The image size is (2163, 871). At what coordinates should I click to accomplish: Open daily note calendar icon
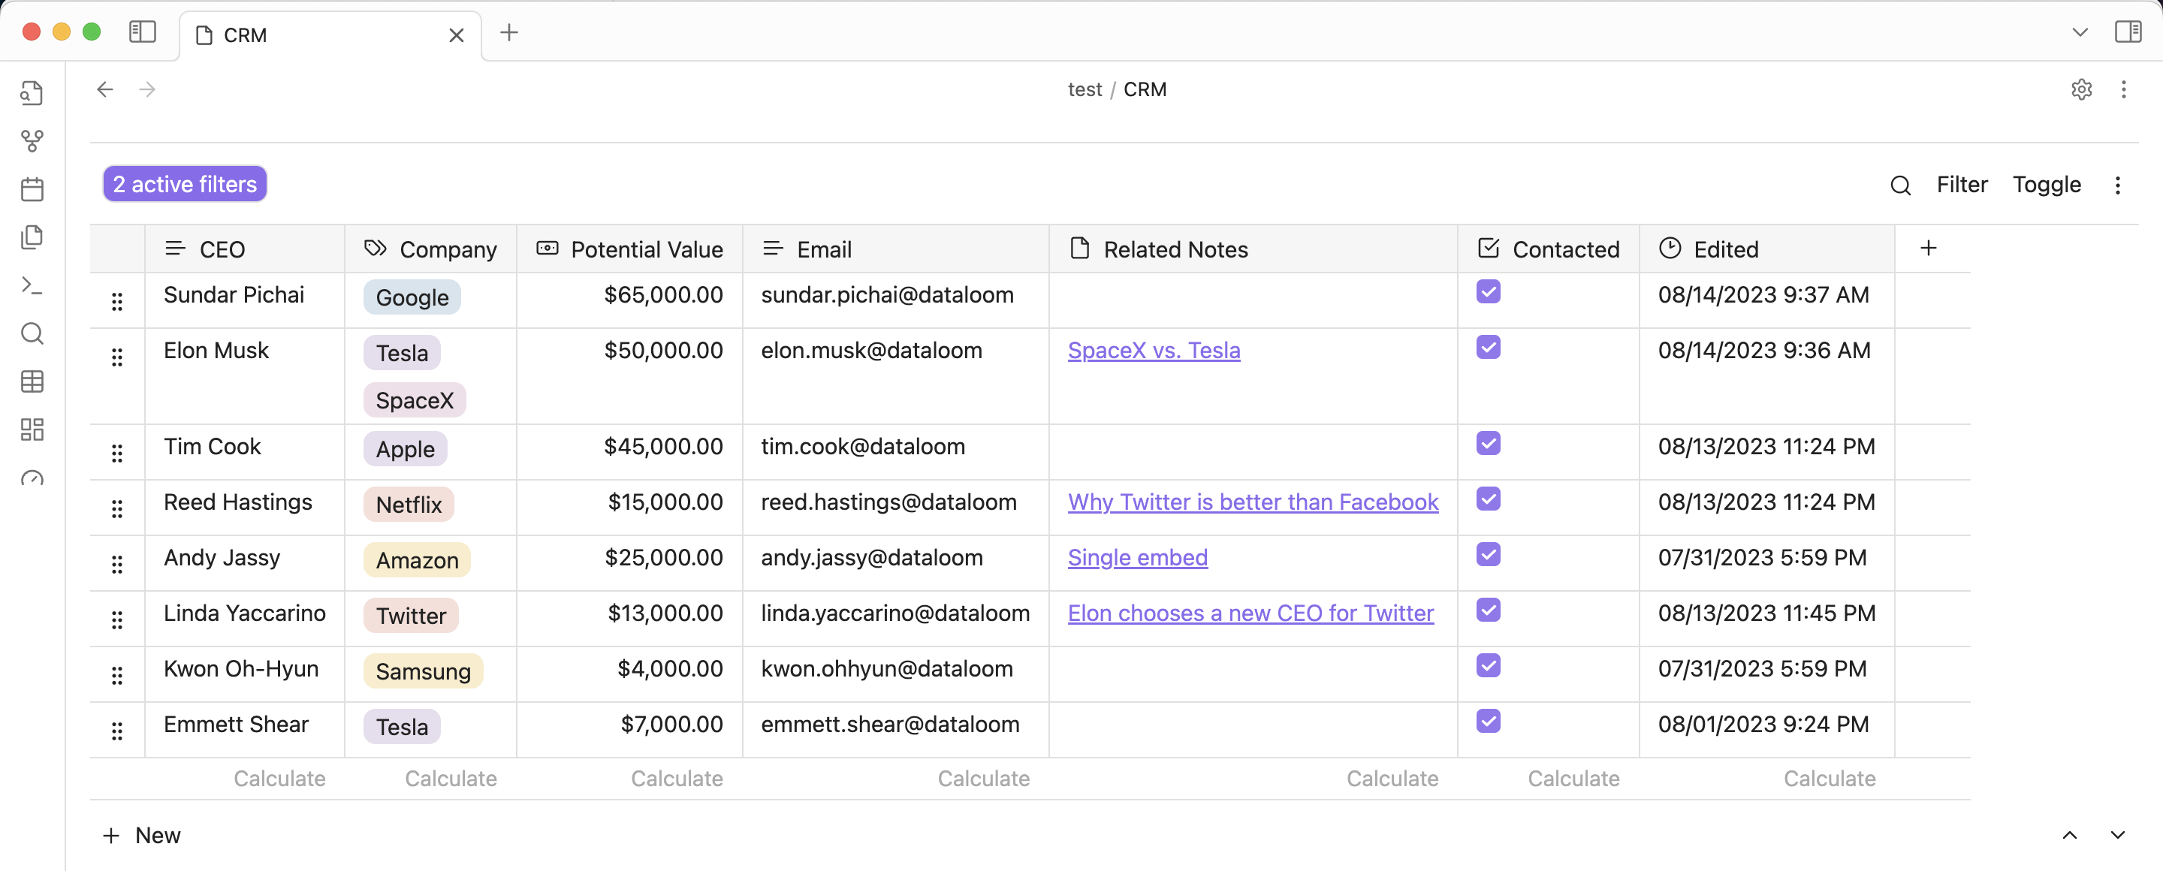tap(32, 188)
